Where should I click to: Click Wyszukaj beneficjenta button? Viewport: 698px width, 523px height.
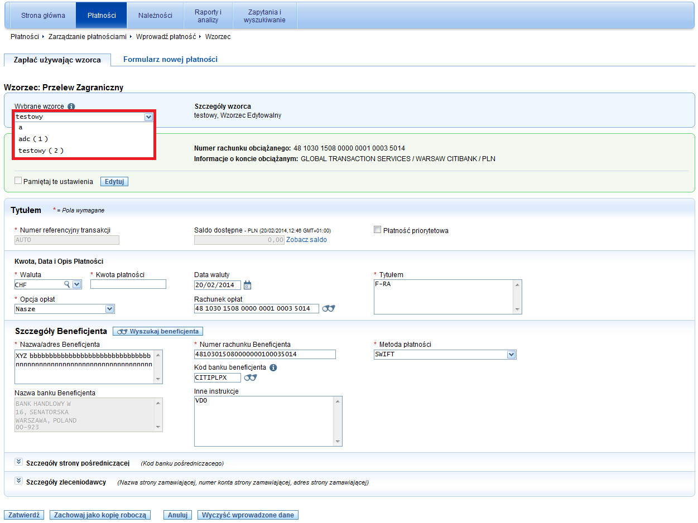click(x=158, y=331)
